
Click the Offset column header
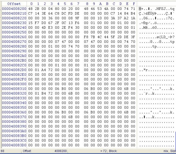point(14,4)
